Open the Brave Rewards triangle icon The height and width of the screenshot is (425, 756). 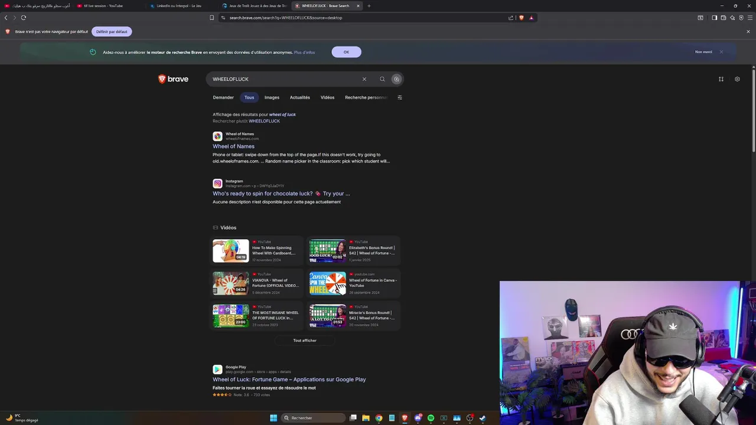coord(531,18)
